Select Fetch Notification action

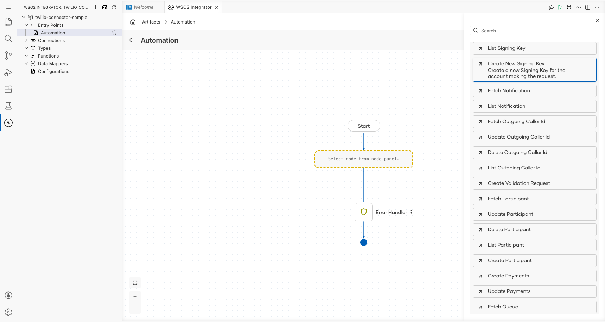[535, 91]
